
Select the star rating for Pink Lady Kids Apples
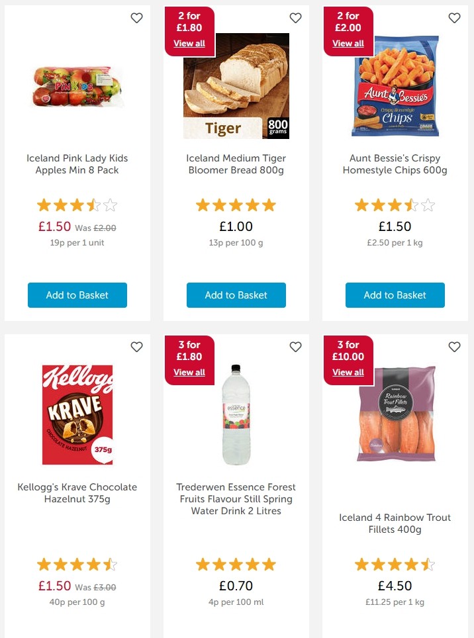pos(77,205)
